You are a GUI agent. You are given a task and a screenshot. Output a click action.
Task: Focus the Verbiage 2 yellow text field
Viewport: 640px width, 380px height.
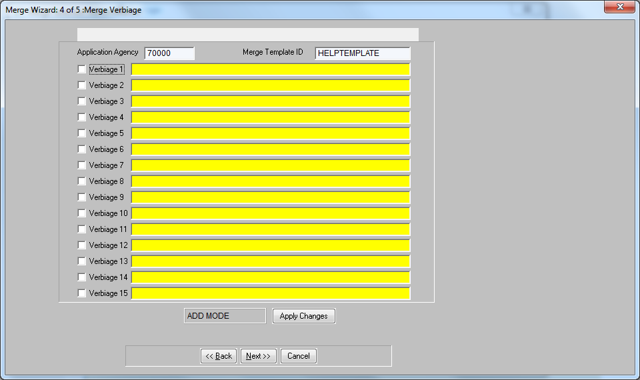pyautogui.click(x=271, y=85)
